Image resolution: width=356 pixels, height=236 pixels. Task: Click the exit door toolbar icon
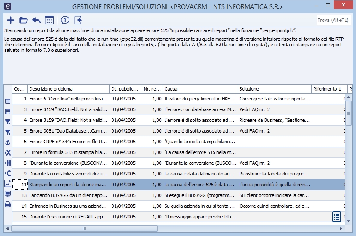pos(78,20)
